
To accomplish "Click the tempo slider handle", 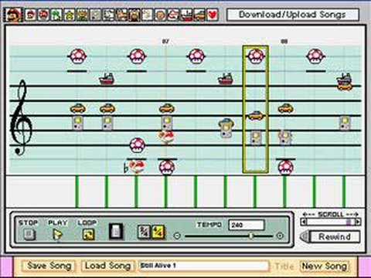I will [251, 236].
